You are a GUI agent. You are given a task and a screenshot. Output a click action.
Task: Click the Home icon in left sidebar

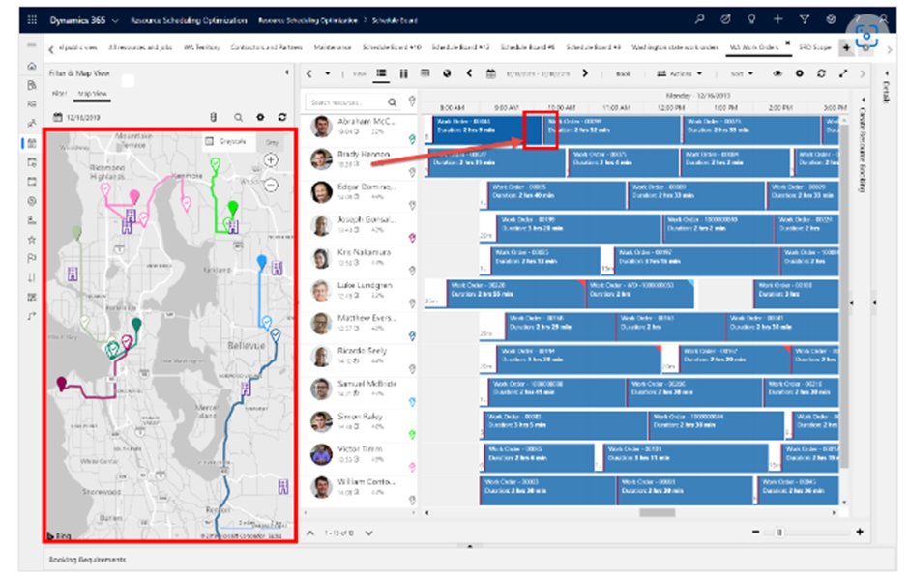[32, 66]
